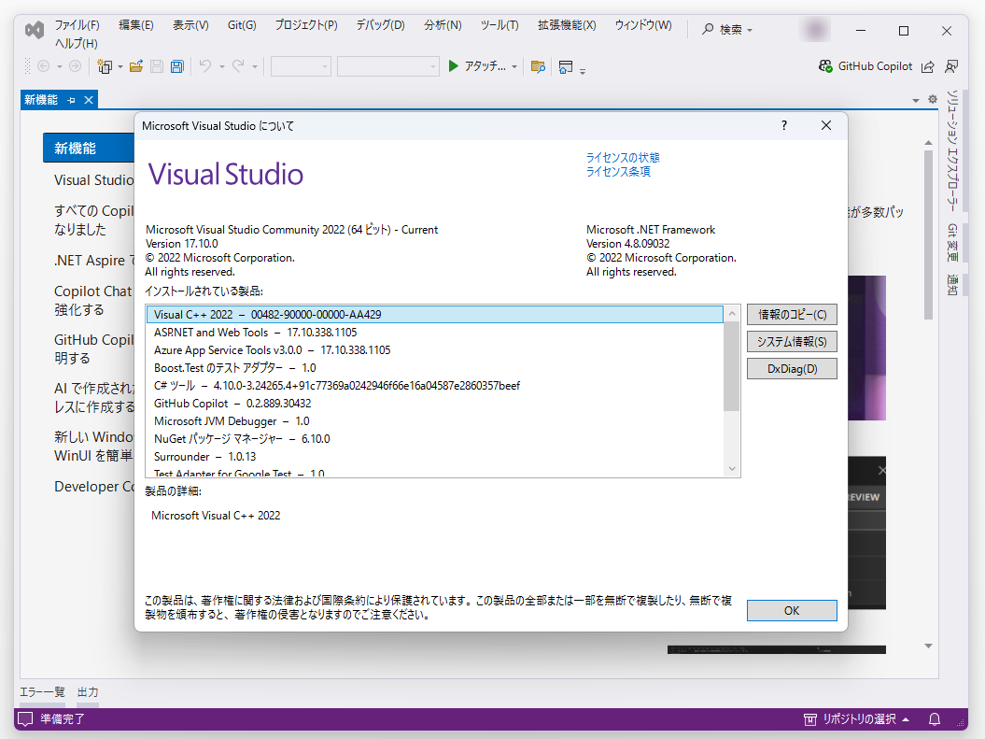Open a new project via the toolbar icon
Viewport: 985px width, 739px height.
[x=105, y=66]
